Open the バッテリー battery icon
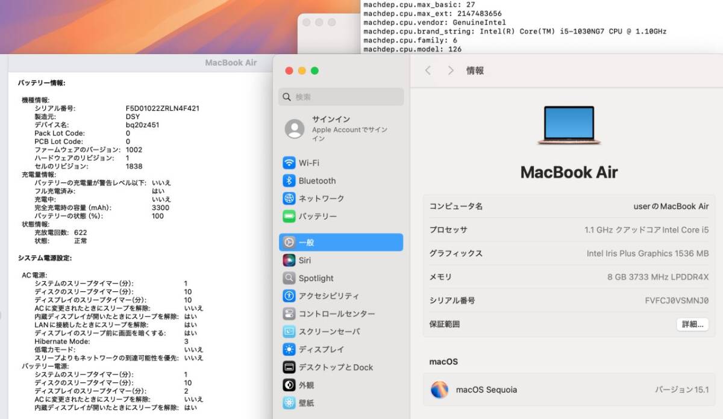This screenshot has height=419, width=723. point(289,216)
